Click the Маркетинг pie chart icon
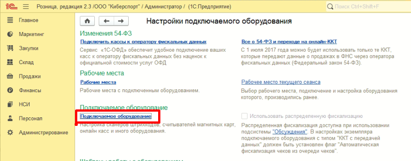This screenshot has width=411, height=161. 10,34
